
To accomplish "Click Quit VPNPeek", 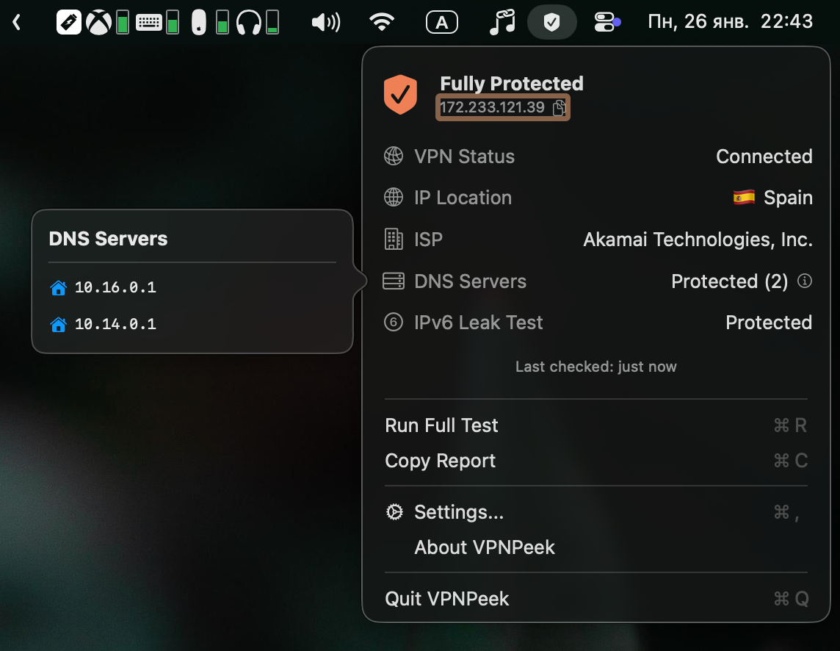I will click(x=446, y=599).
